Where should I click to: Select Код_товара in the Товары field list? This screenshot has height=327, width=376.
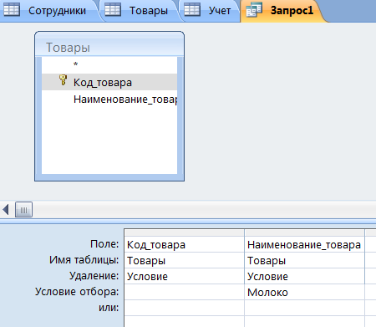click(x=109, y=82)
